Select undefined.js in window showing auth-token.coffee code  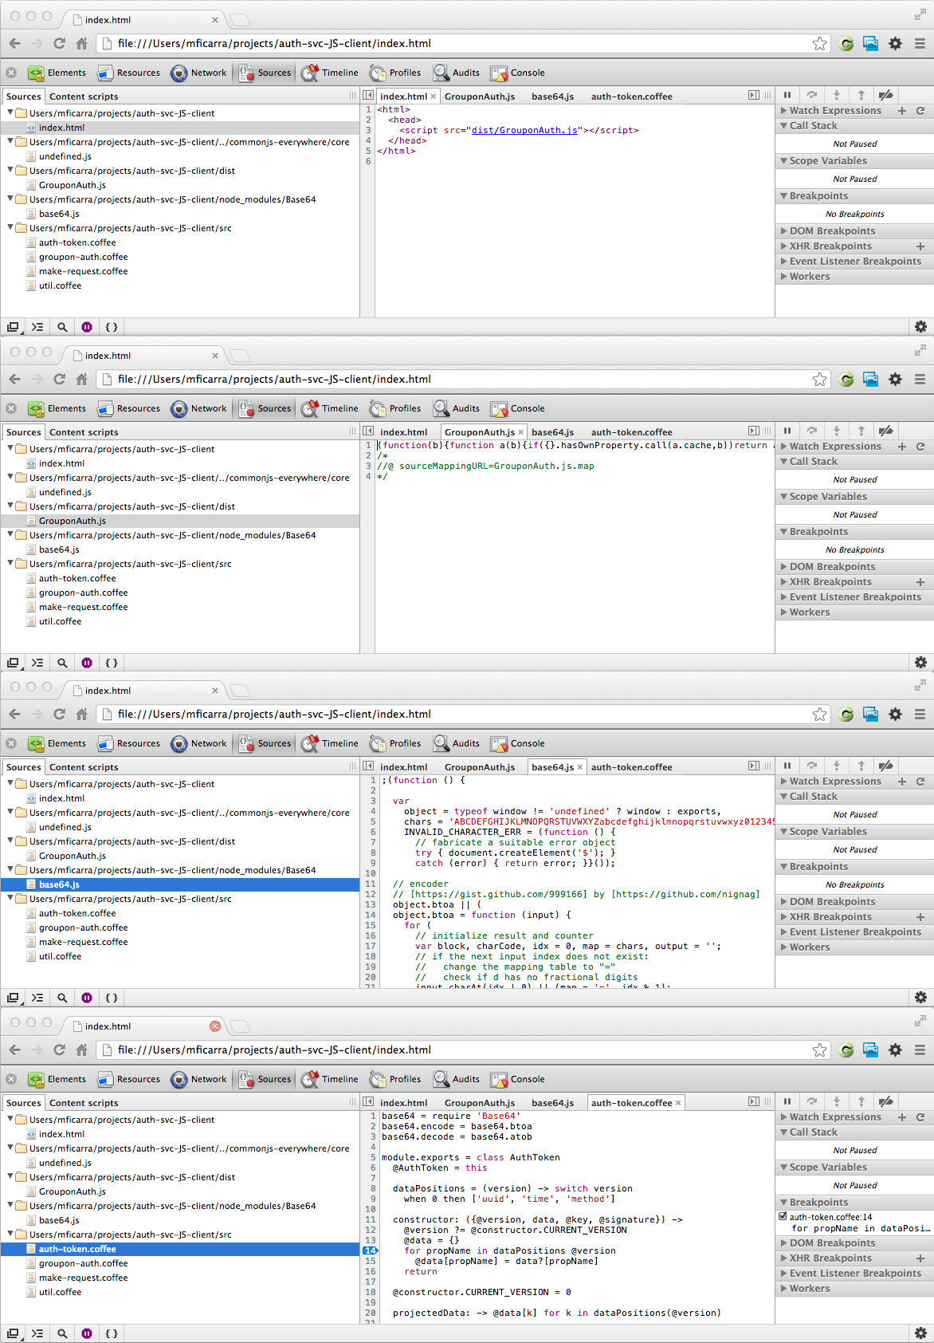point(65,1163)
